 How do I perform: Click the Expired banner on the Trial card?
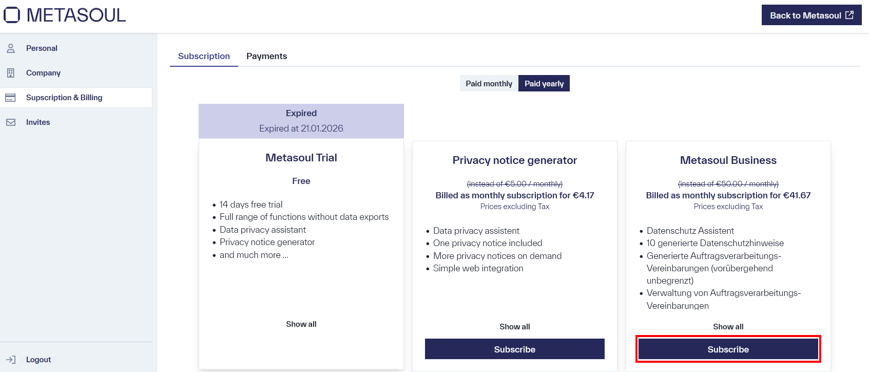click(x=301, y=120)
